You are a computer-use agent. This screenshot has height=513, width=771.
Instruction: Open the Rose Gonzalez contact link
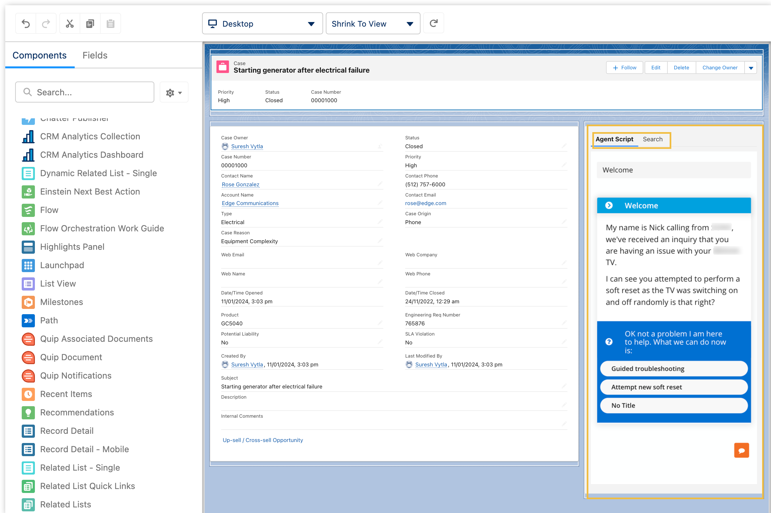pyautogui.click(x=240, y=184)
